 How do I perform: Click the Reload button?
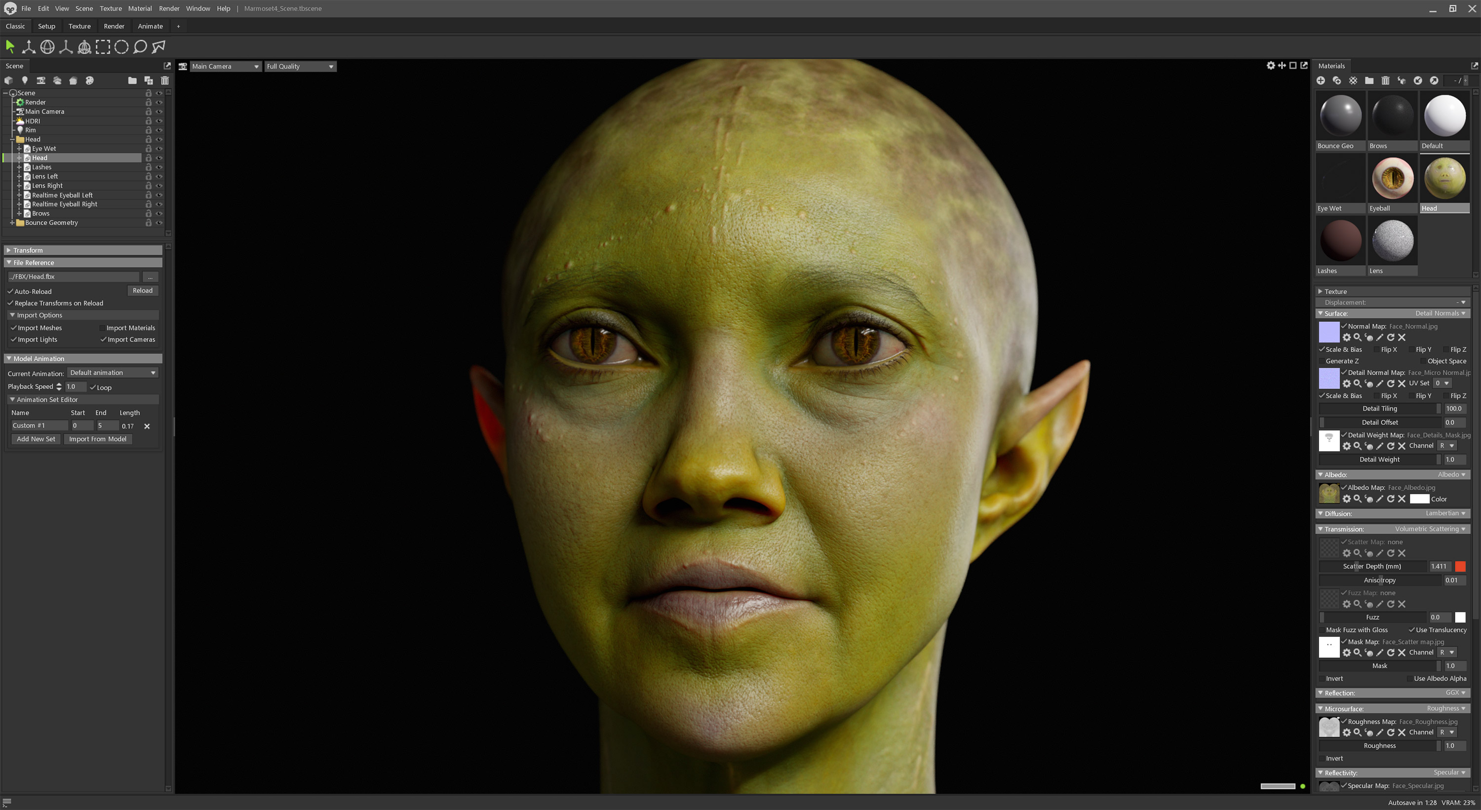(x=143, y=291)
